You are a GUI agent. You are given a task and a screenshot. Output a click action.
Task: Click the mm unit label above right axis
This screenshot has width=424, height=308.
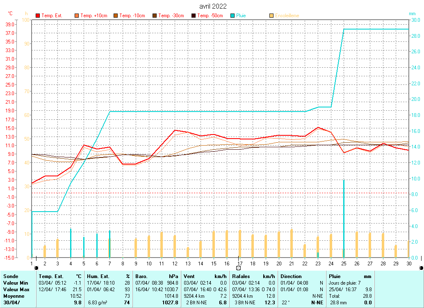412,14
